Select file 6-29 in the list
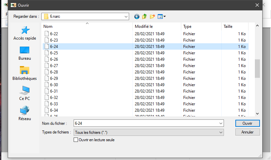The width and height of the screenshot is (271, 160). click(x=54, y=78)
